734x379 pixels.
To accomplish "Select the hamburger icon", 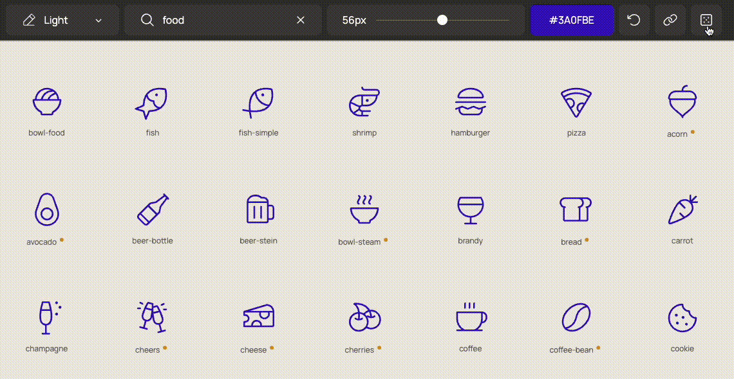I will 470,103.
